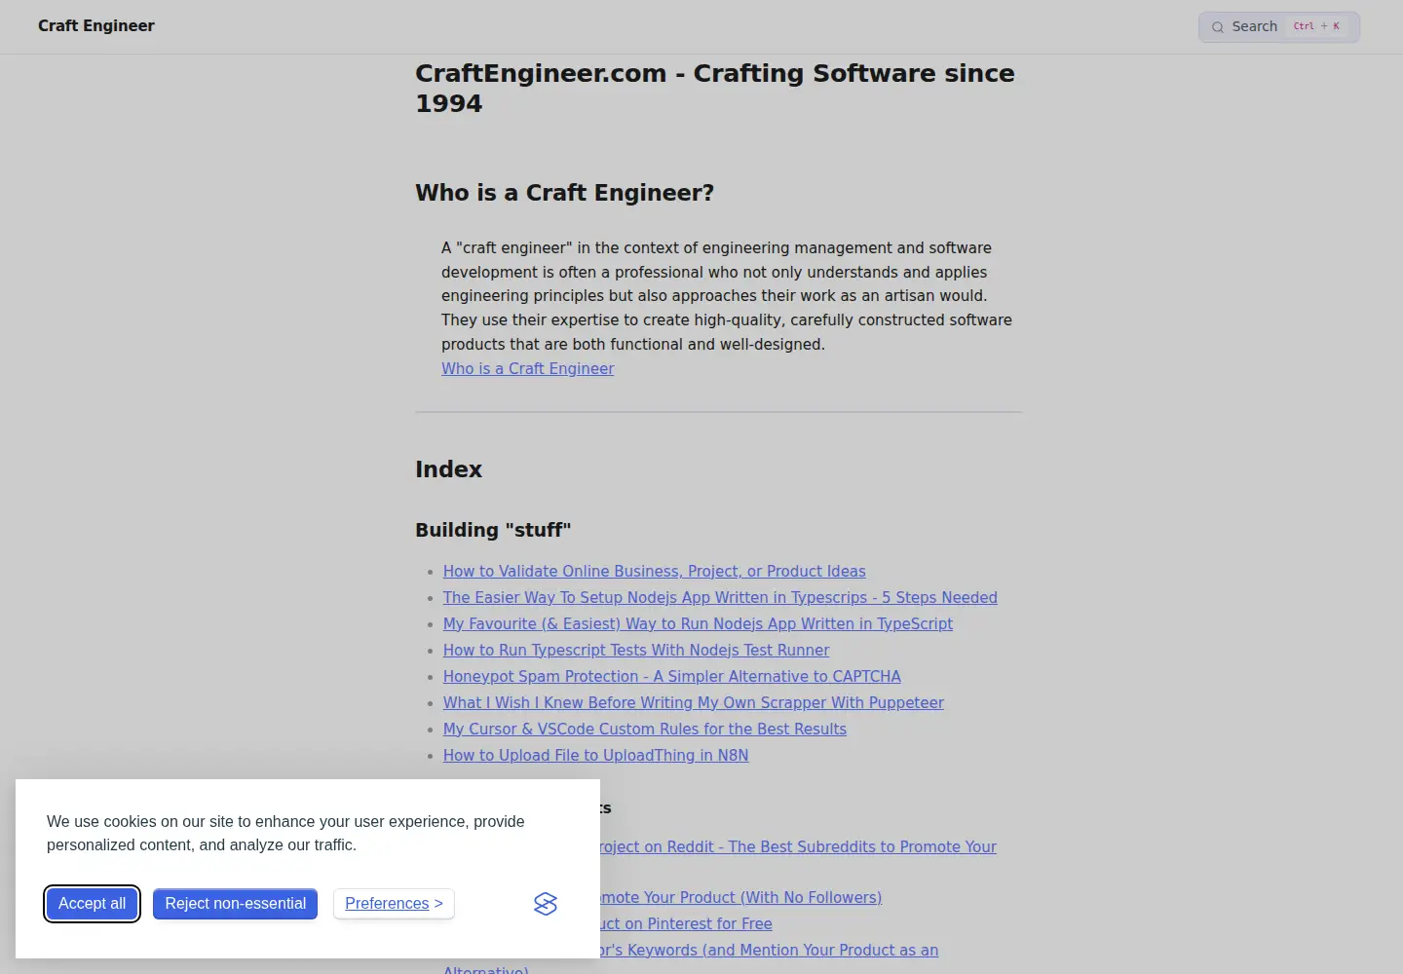The width and height of the screenshot is (1403, 974).
Task: Open "How to Upload File to UploadThing" link
Action: [595, 756]
